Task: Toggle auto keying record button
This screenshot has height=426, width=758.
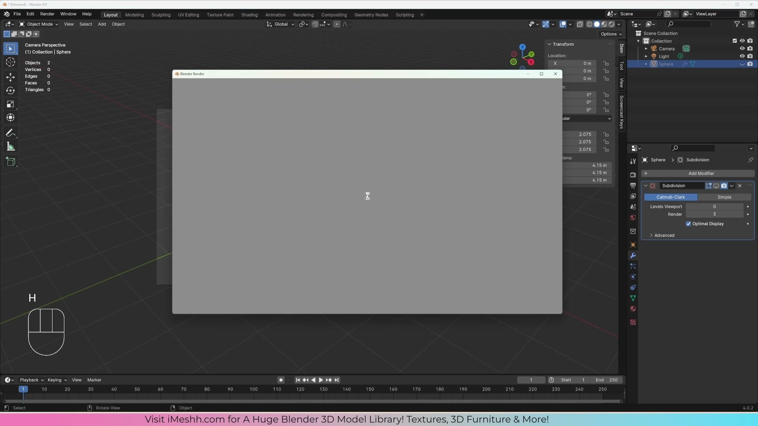Action: (281, 380)
